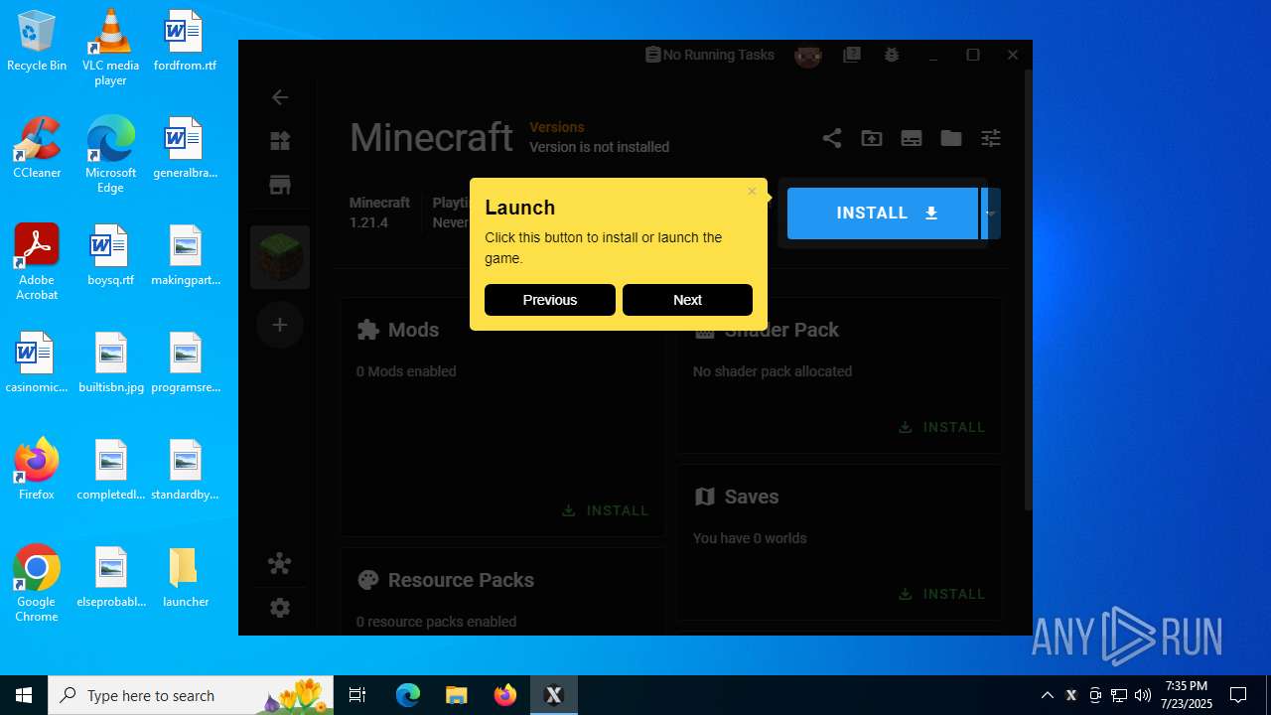1271x715 pixels.
Task: Add a new instance with plus button
Action: pos(280,325)
